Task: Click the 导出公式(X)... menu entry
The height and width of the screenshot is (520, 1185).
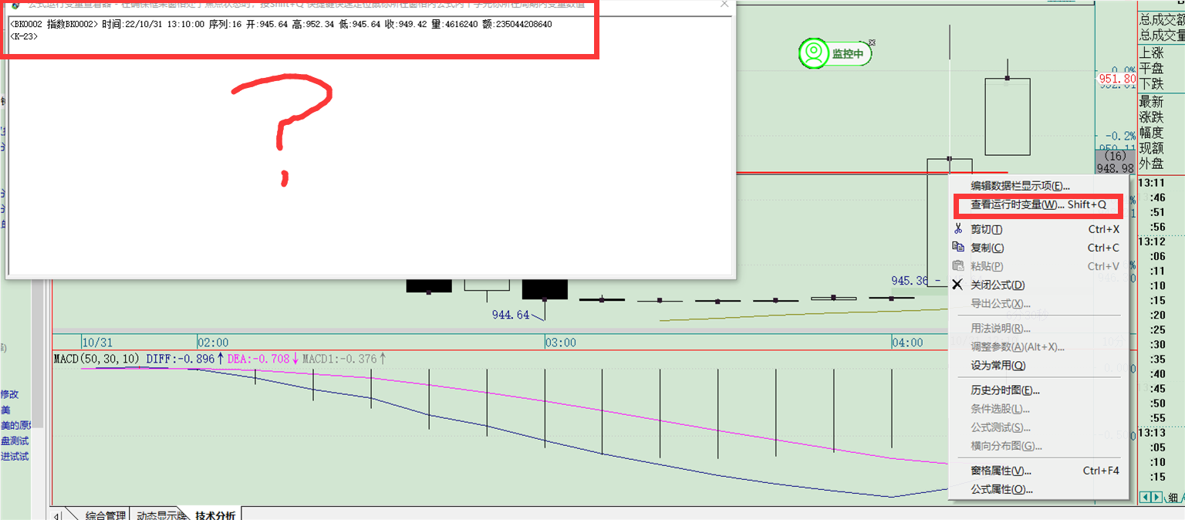Action: pos(1038,303)
